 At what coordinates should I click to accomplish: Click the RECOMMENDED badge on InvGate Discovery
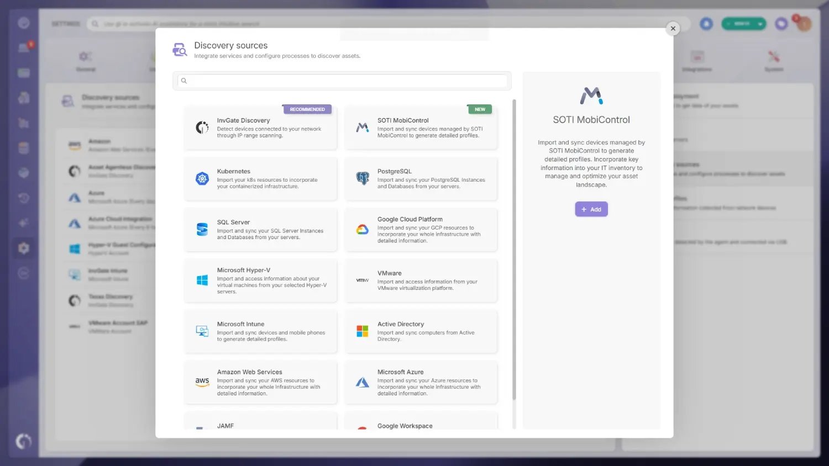307,109
